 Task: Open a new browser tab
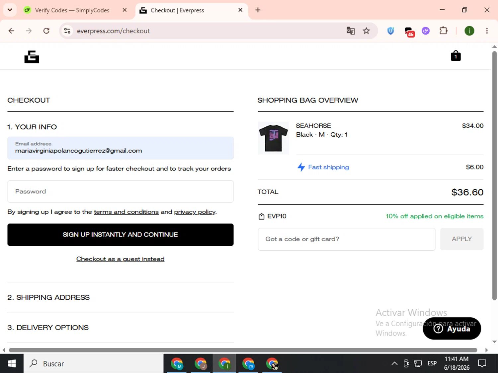[258, 10]
